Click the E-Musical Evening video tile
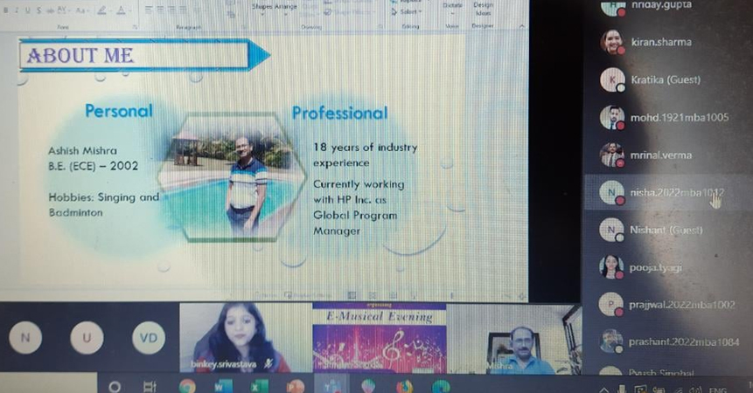 click(379, 339)
